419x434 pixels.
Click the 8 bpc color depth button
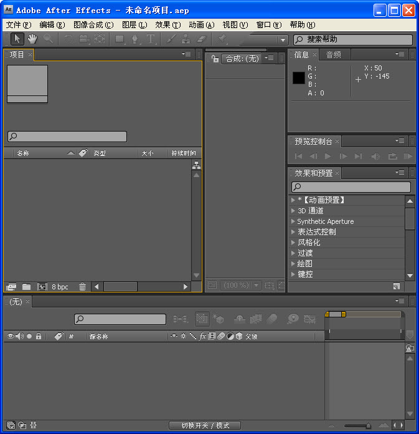[60, 287]
